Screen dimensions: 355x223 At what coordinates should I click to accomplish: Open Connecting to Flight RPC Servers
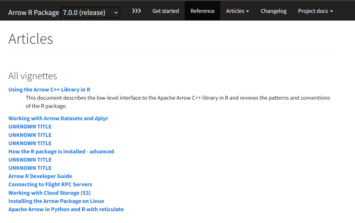click(x=50, y=184)
